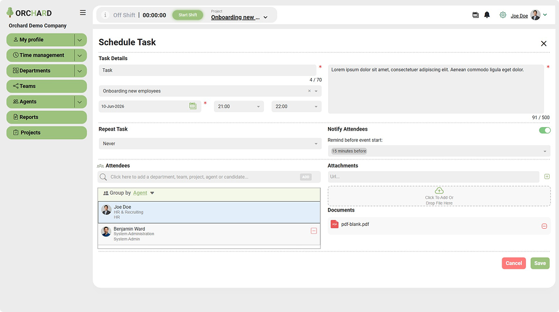The image size is (559, 312).
Task: Open Agents menu
Action: tap(41, 102)
